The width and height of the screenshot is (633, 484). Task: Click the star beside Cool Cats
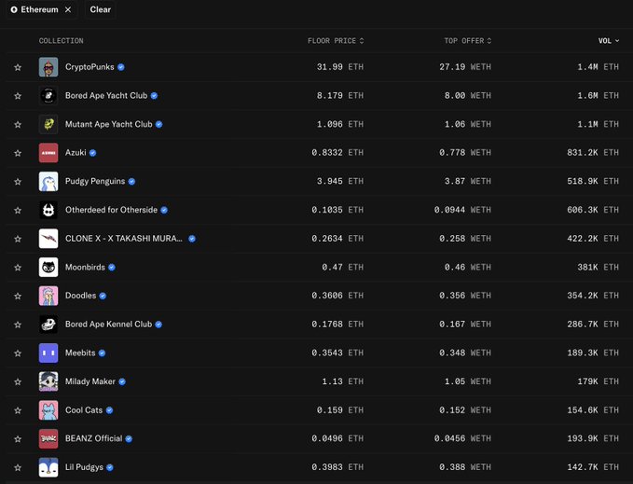pyautogui.click(x=18, y=410)
